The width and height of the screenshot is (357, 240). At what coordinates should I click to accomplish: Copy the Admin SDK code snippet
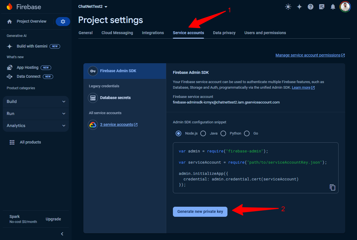click(332, 187)
